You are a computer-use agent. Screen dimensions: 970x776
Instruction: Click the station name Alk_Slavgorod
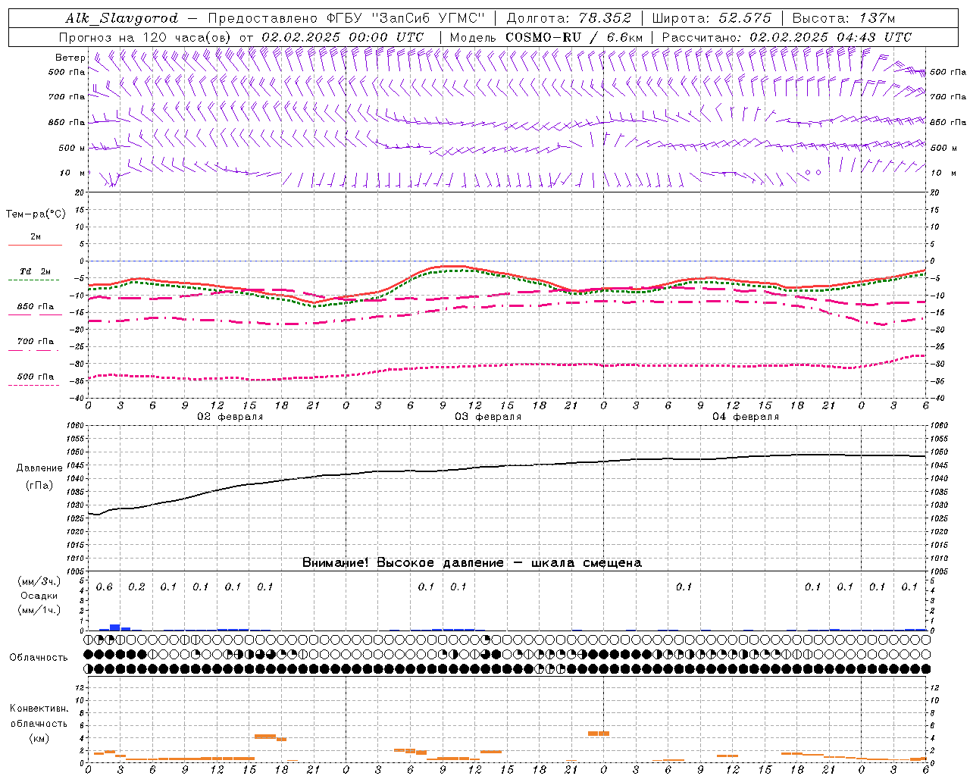tap(122, 18)
